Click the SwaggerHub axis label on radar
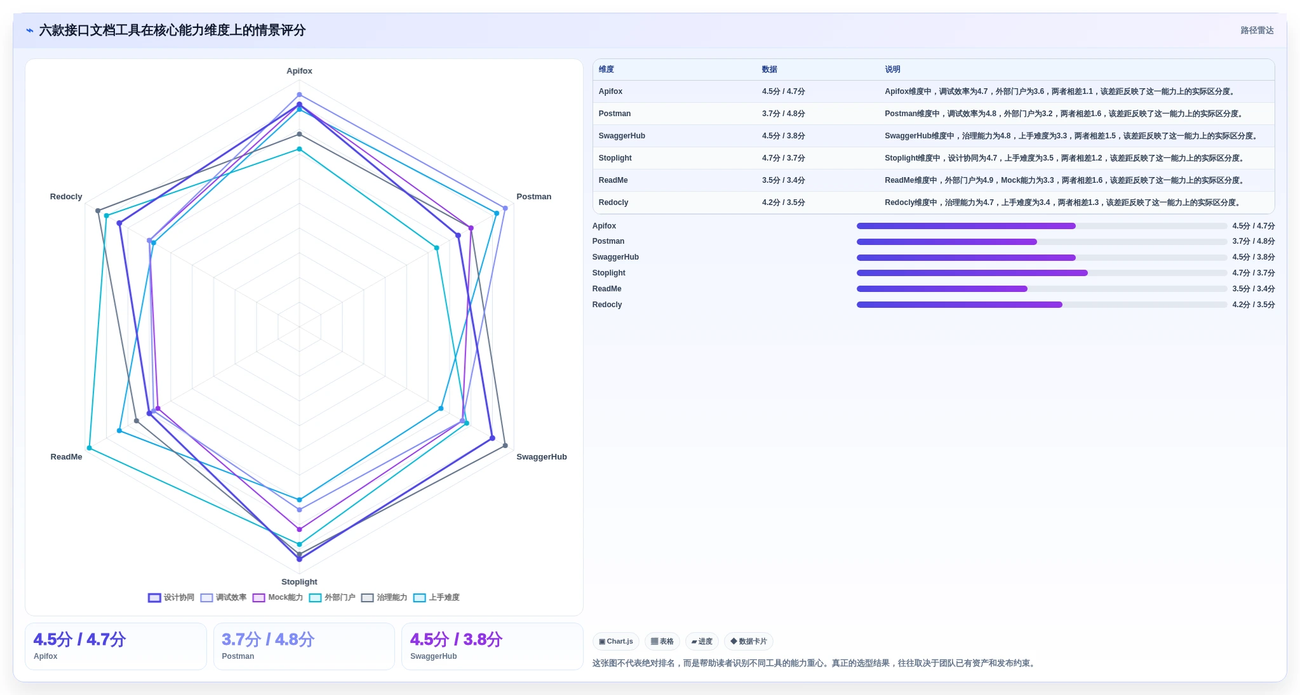The height and width of the screenshot is (695, 1300). 541,457
